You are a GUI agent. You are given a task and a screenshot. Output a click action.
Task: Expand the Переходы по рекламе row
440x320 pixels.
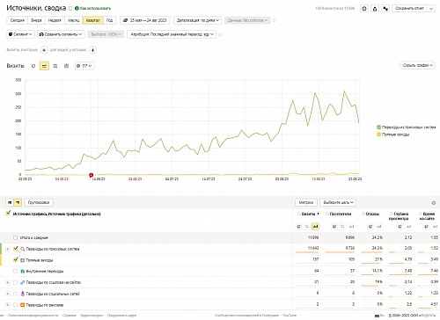click(x=8, y=305)
